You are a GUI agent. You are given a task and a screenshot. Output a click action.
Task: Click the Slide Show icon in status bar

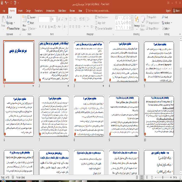click(152, 177)
